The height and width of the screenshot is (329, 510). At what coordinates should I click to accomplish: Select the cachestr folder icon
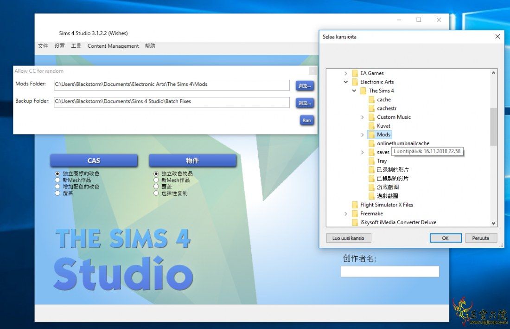[x=371, y=109]
